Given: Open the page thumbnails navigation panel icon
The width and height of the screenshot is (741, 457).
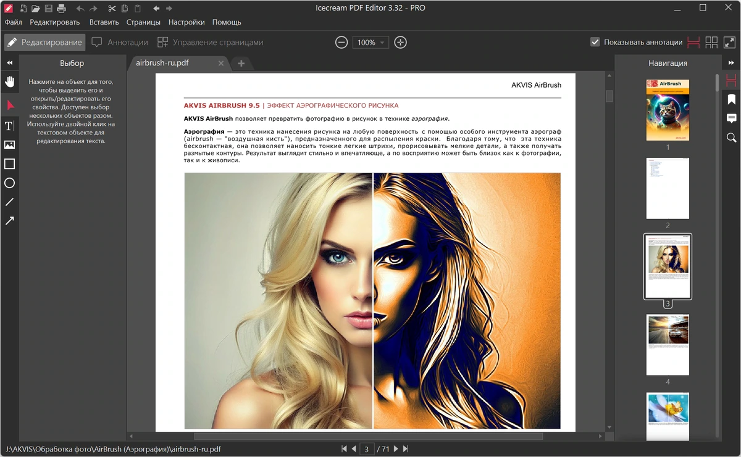Looking at the screenshot, I should [732, 80].
